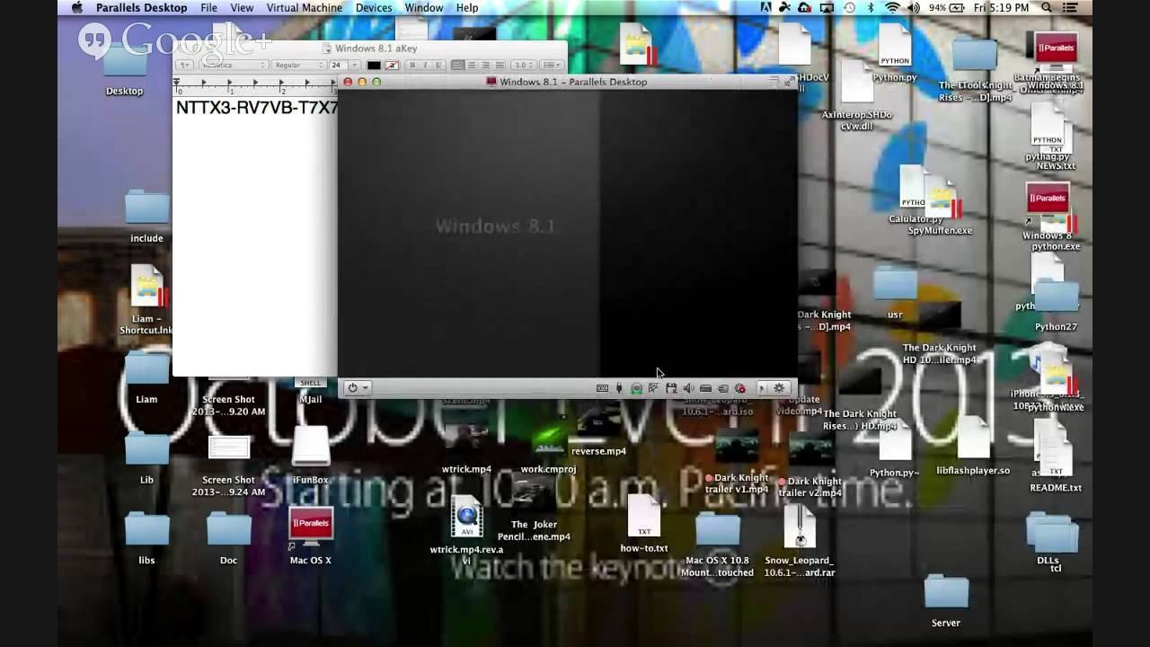1150x647 pixels.
Task: Open the File menu
Action: (x=208, y=7)
